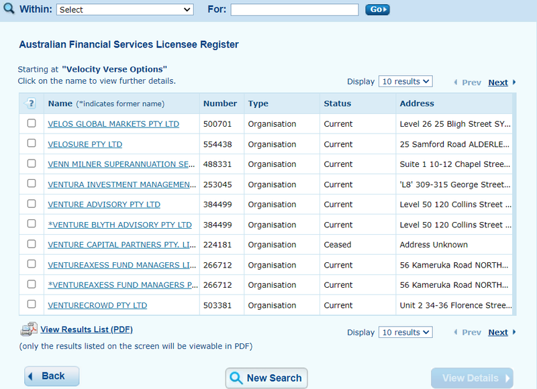This screenshot has width=537, height=389.
Task: Click the top Next arrow icon
Action: coord(514,82)
